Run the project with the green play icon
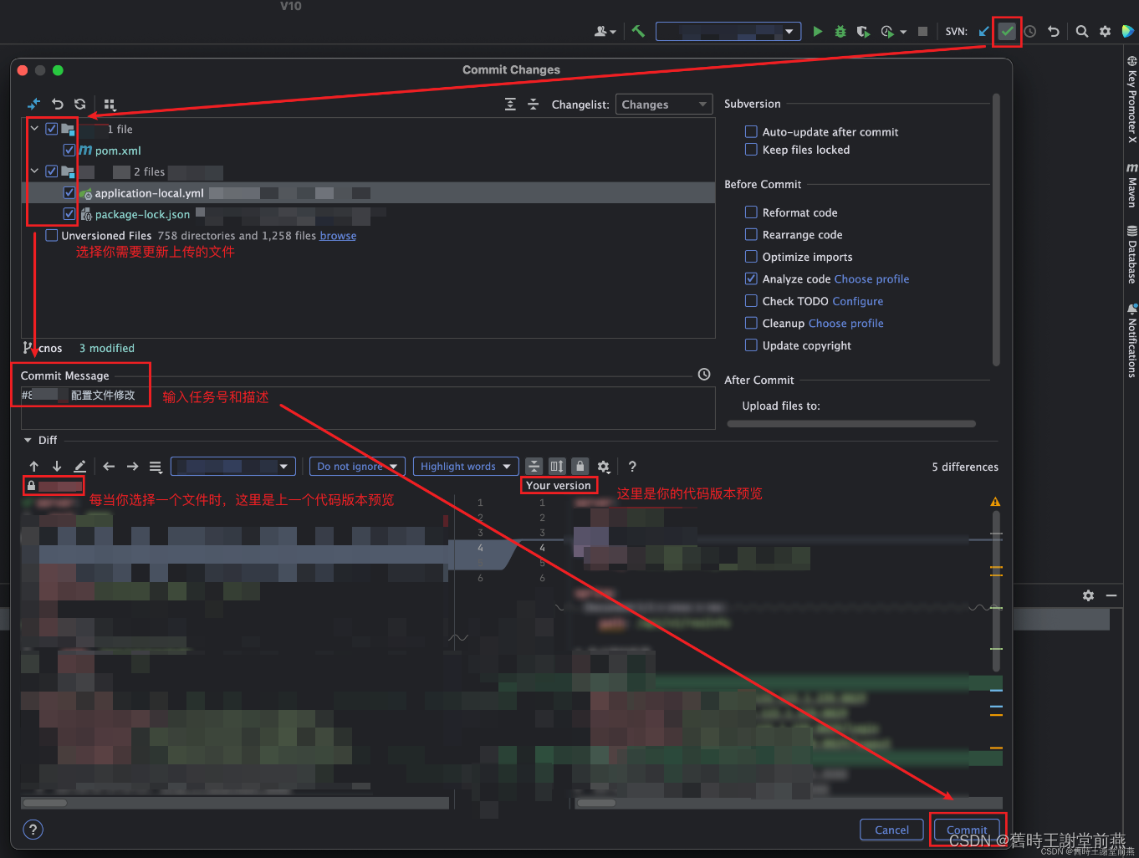This screenshot has height=858, width=1139. click(x=817, y=31)
